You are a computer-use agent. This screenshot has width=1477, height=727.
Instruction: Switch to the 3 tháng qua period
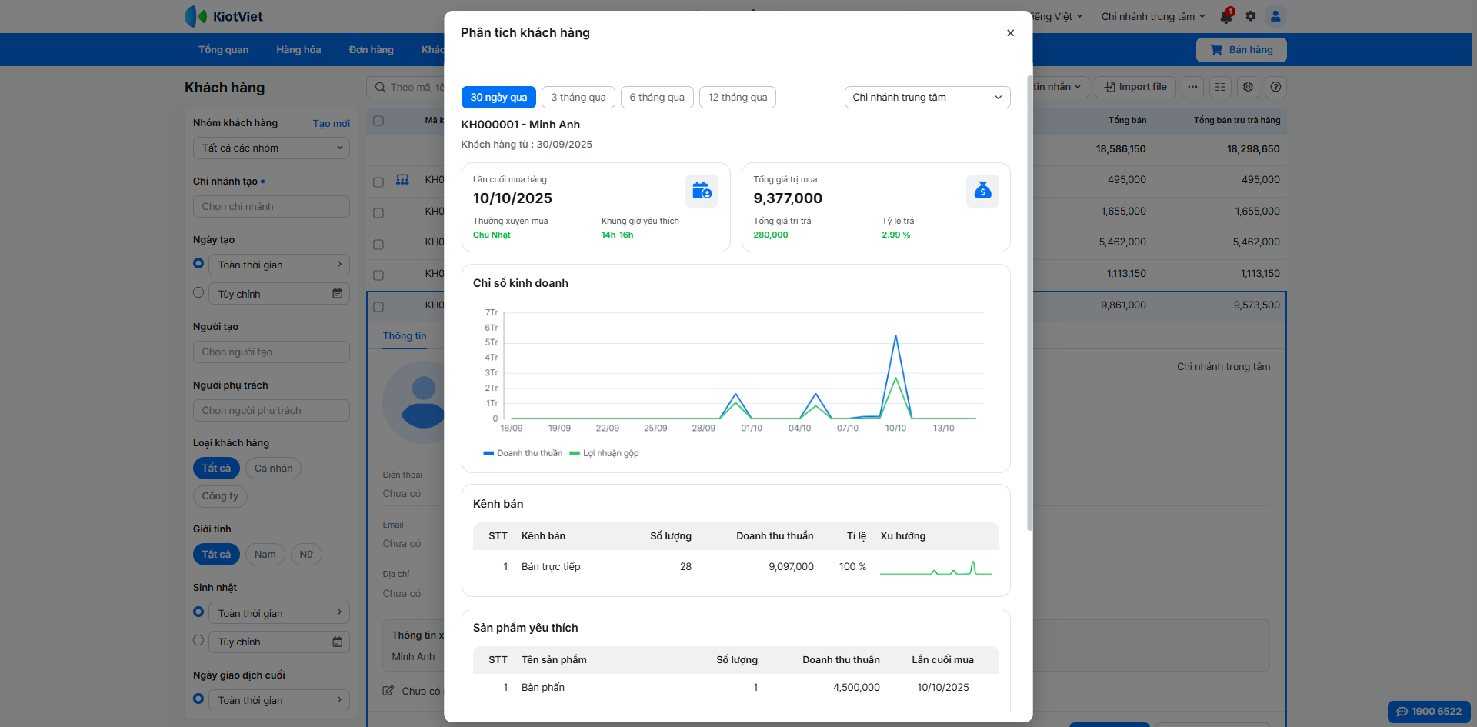pos(578,98)
